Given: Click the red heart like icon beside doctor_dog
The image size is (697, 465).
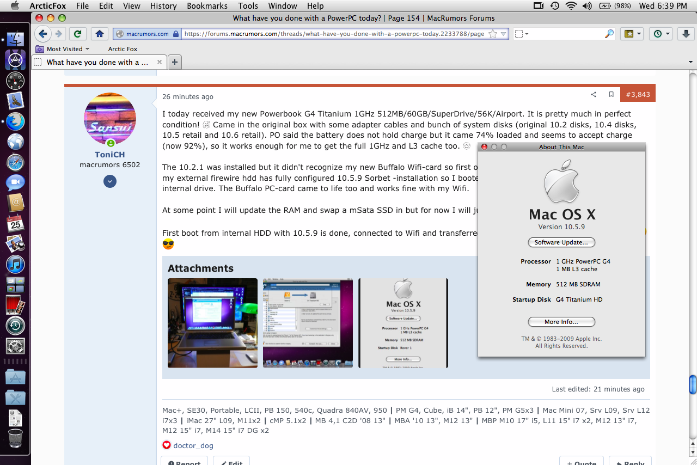Looking at the screenshot, I should pyautogui.click(x=167, y=445).
